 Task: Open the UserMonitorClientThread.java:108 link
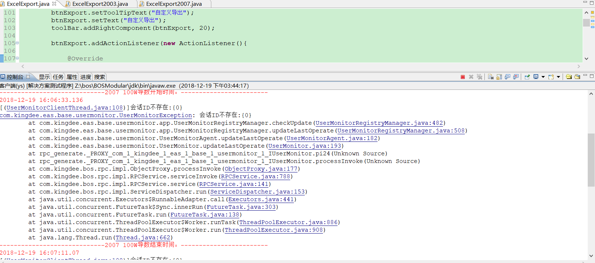(65, 108)
